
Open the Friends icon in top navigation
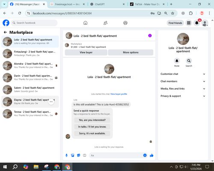point(105,23)
